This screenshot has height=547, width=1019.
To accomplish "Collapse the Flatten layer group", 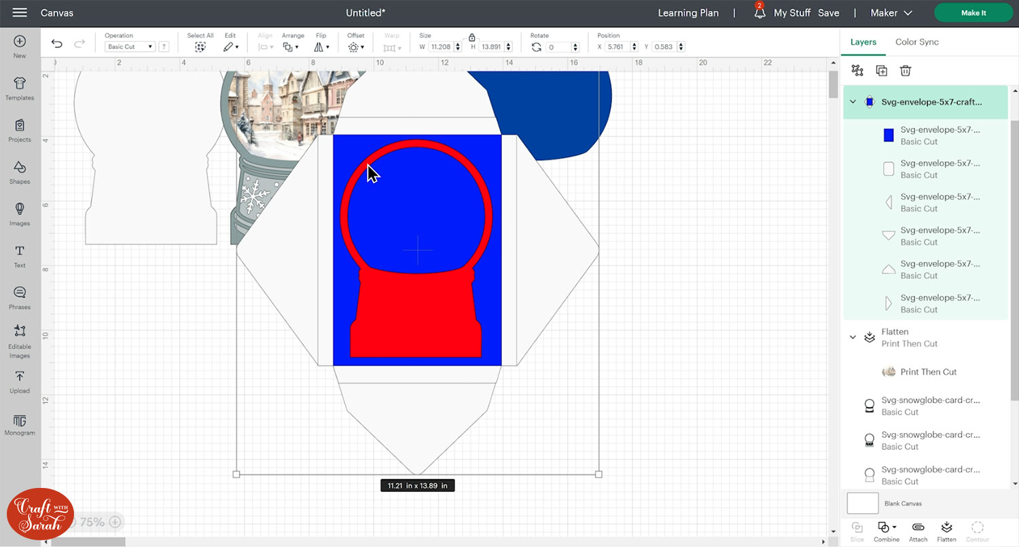I will tap(853, 337).
